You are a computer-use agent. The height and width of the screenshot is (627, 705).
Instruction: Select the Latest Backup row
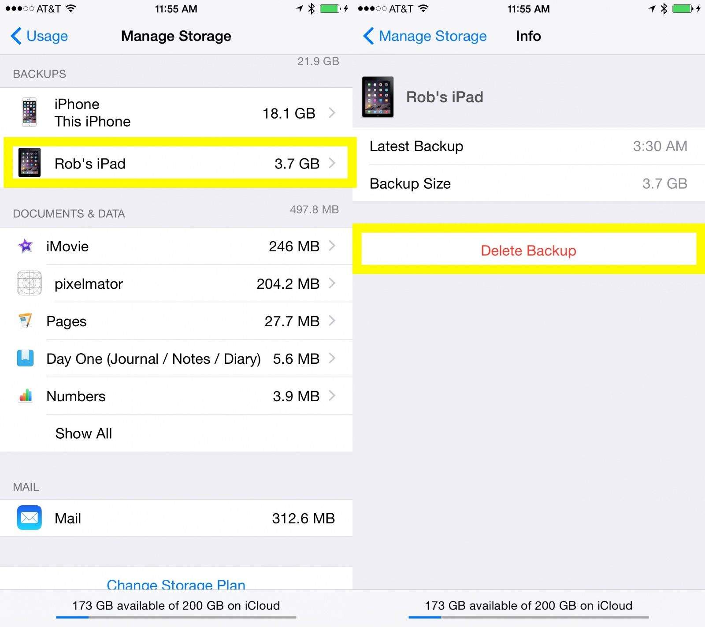click(529, 146)
